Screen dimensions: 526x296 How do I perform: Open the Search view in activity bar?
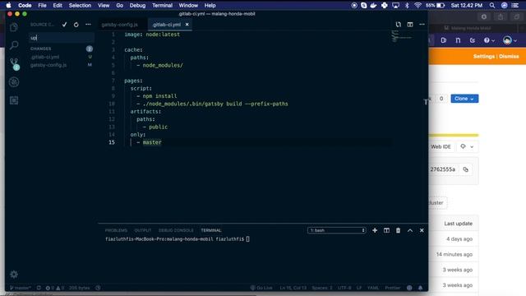tap(14, 45)
